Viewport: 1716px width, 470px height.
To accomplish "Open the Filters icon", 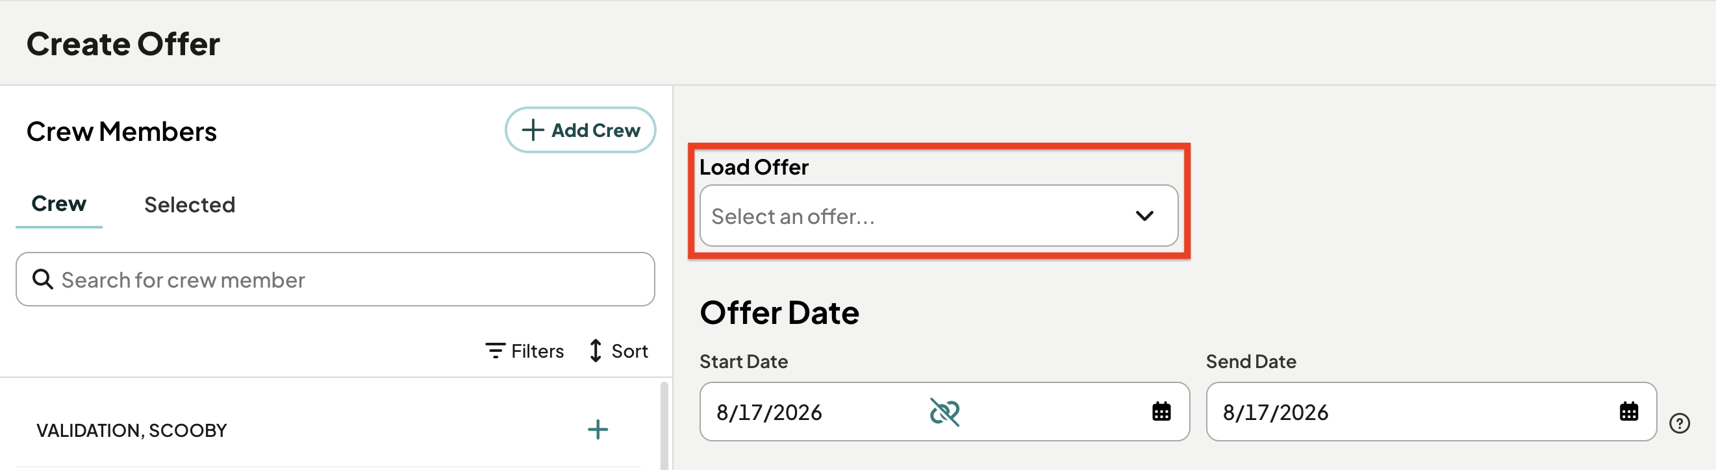I will pos(495,351).
